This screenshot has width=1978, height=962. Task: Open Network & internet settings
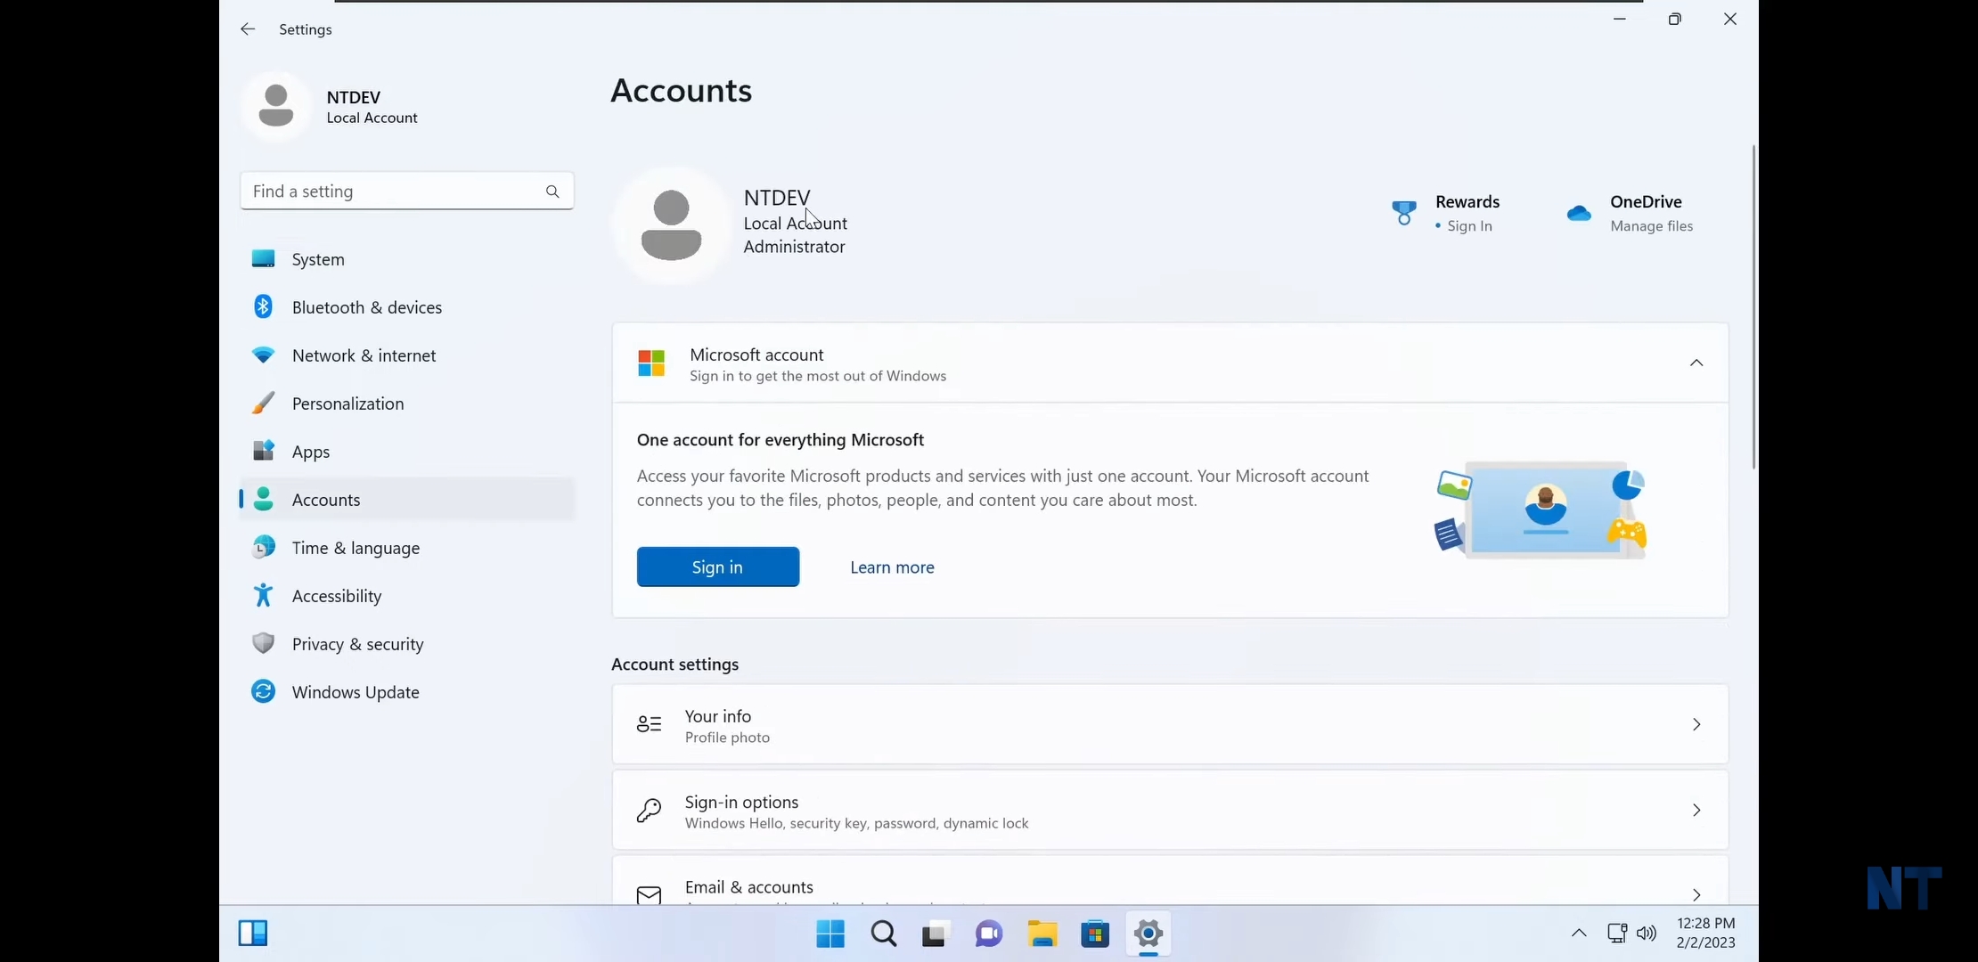coord(364,355)
